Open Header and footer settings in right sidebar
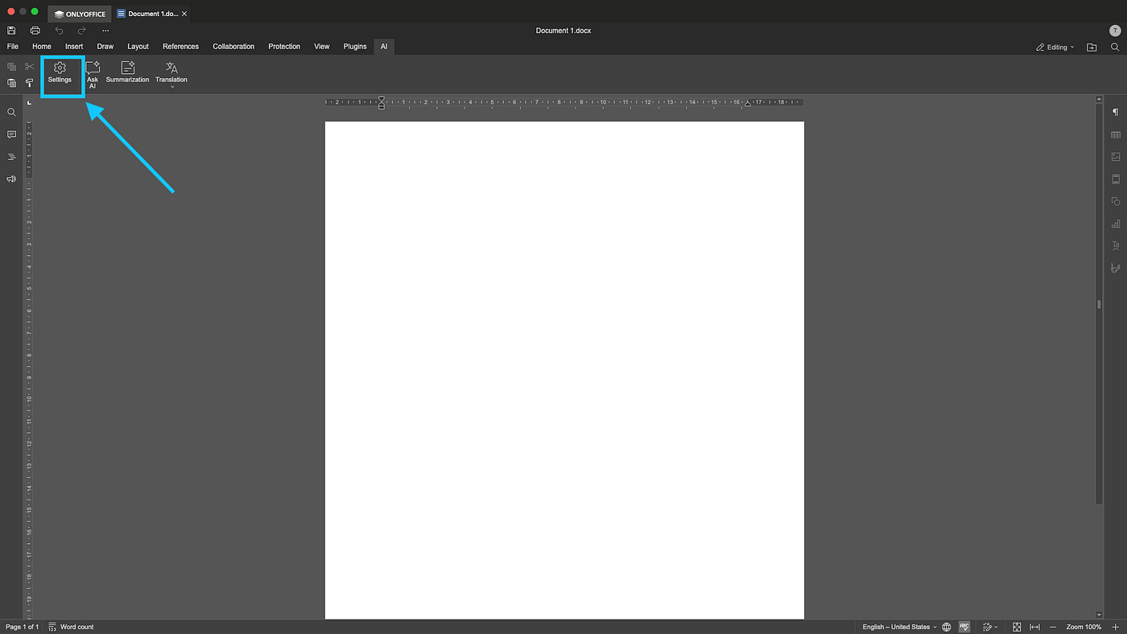Image resolution: width=1127 pixels, height=634 pixels. 1115,179
